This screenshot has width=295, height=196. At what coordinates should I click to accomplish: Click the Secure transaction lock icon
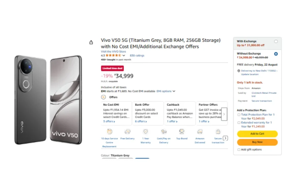coord(218,132)
